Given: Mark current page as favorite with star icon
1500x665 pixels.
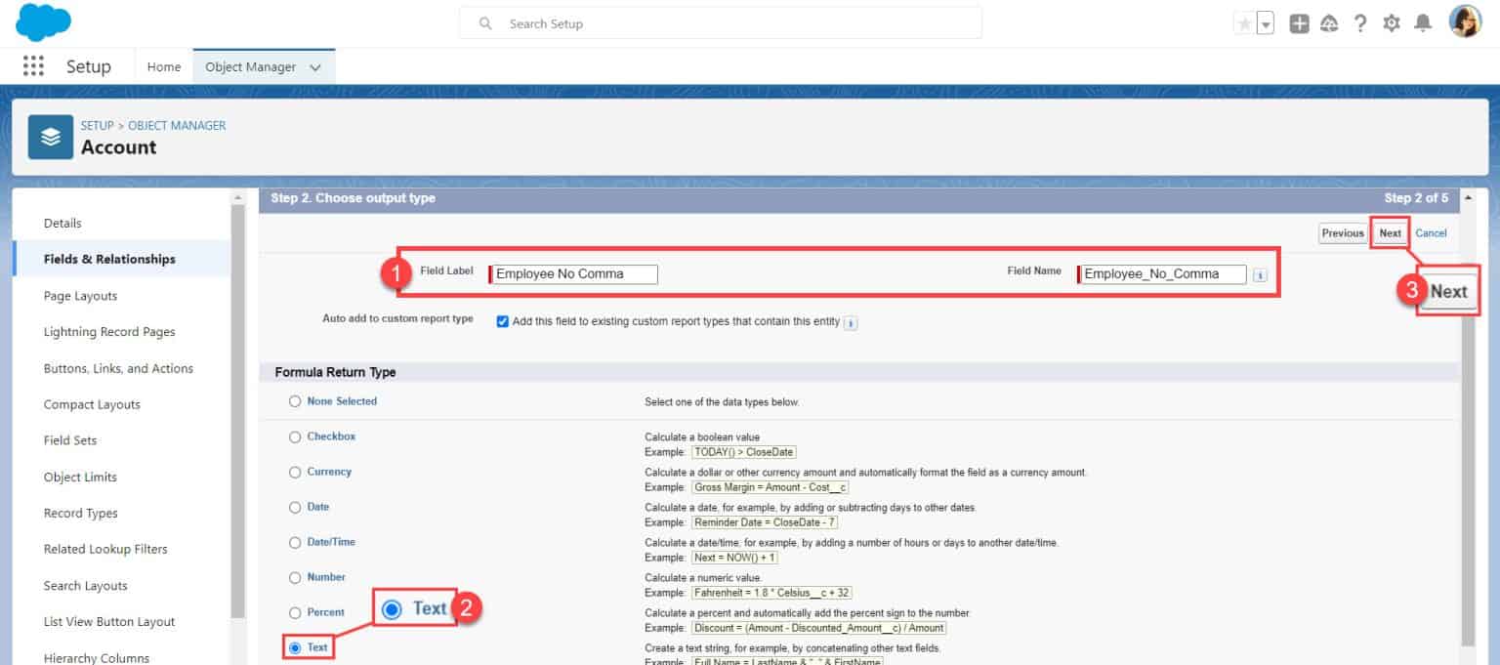Looking at the screenshot, I should click(1244, 21).
